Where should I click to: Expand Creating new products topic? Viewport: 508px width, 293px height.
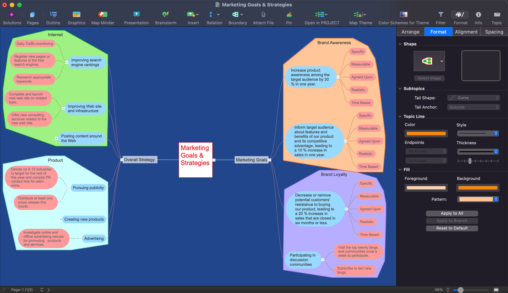(61, 219)
